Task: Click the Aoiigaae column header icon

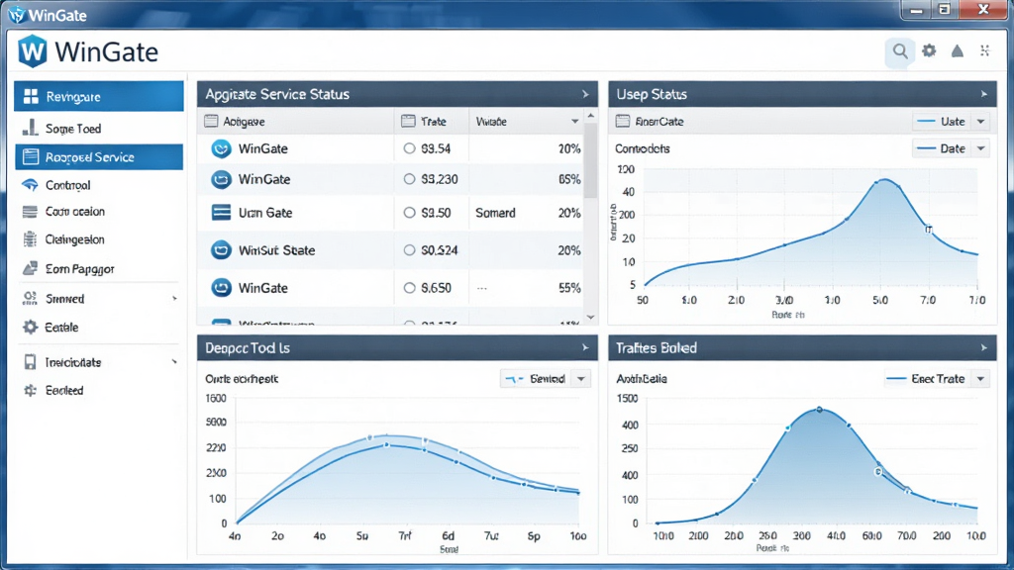Action: pos(211,121)
